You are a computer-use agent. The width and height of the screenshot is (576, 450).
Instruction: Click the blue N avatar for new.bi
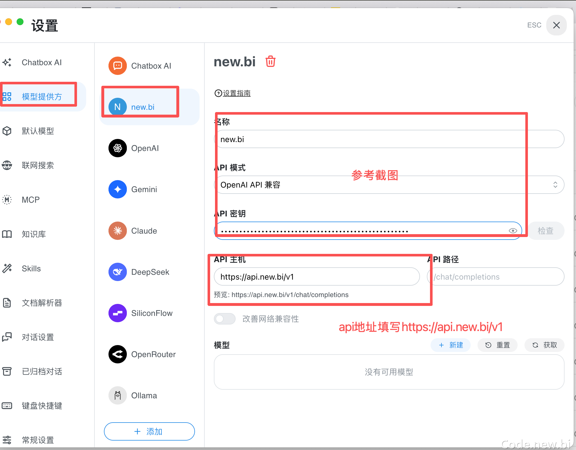[118, 107]
